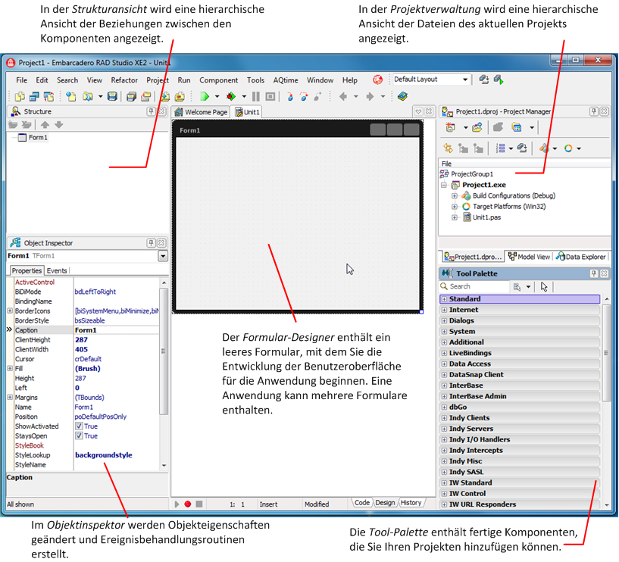This screenshot has width=619, height=562.
Task: Click the Help contents book icon
Action: pos(402,96)
